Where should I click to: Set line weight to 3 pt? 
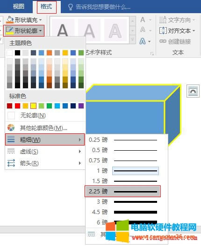pyautogui.click(x=123, y=202)
